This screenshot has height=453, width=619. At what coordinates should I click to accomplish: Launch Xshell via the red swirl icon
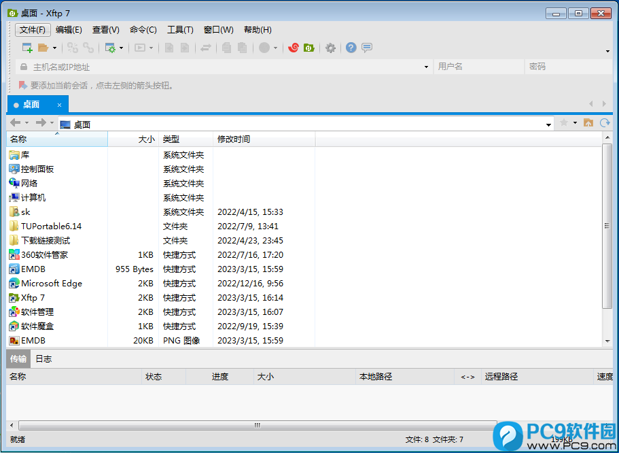[x=294, y=48]
